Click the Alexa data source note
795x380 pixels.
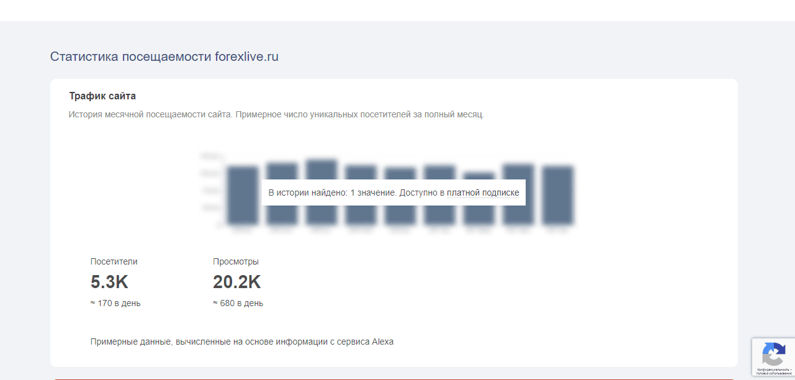tap(242, 342)
